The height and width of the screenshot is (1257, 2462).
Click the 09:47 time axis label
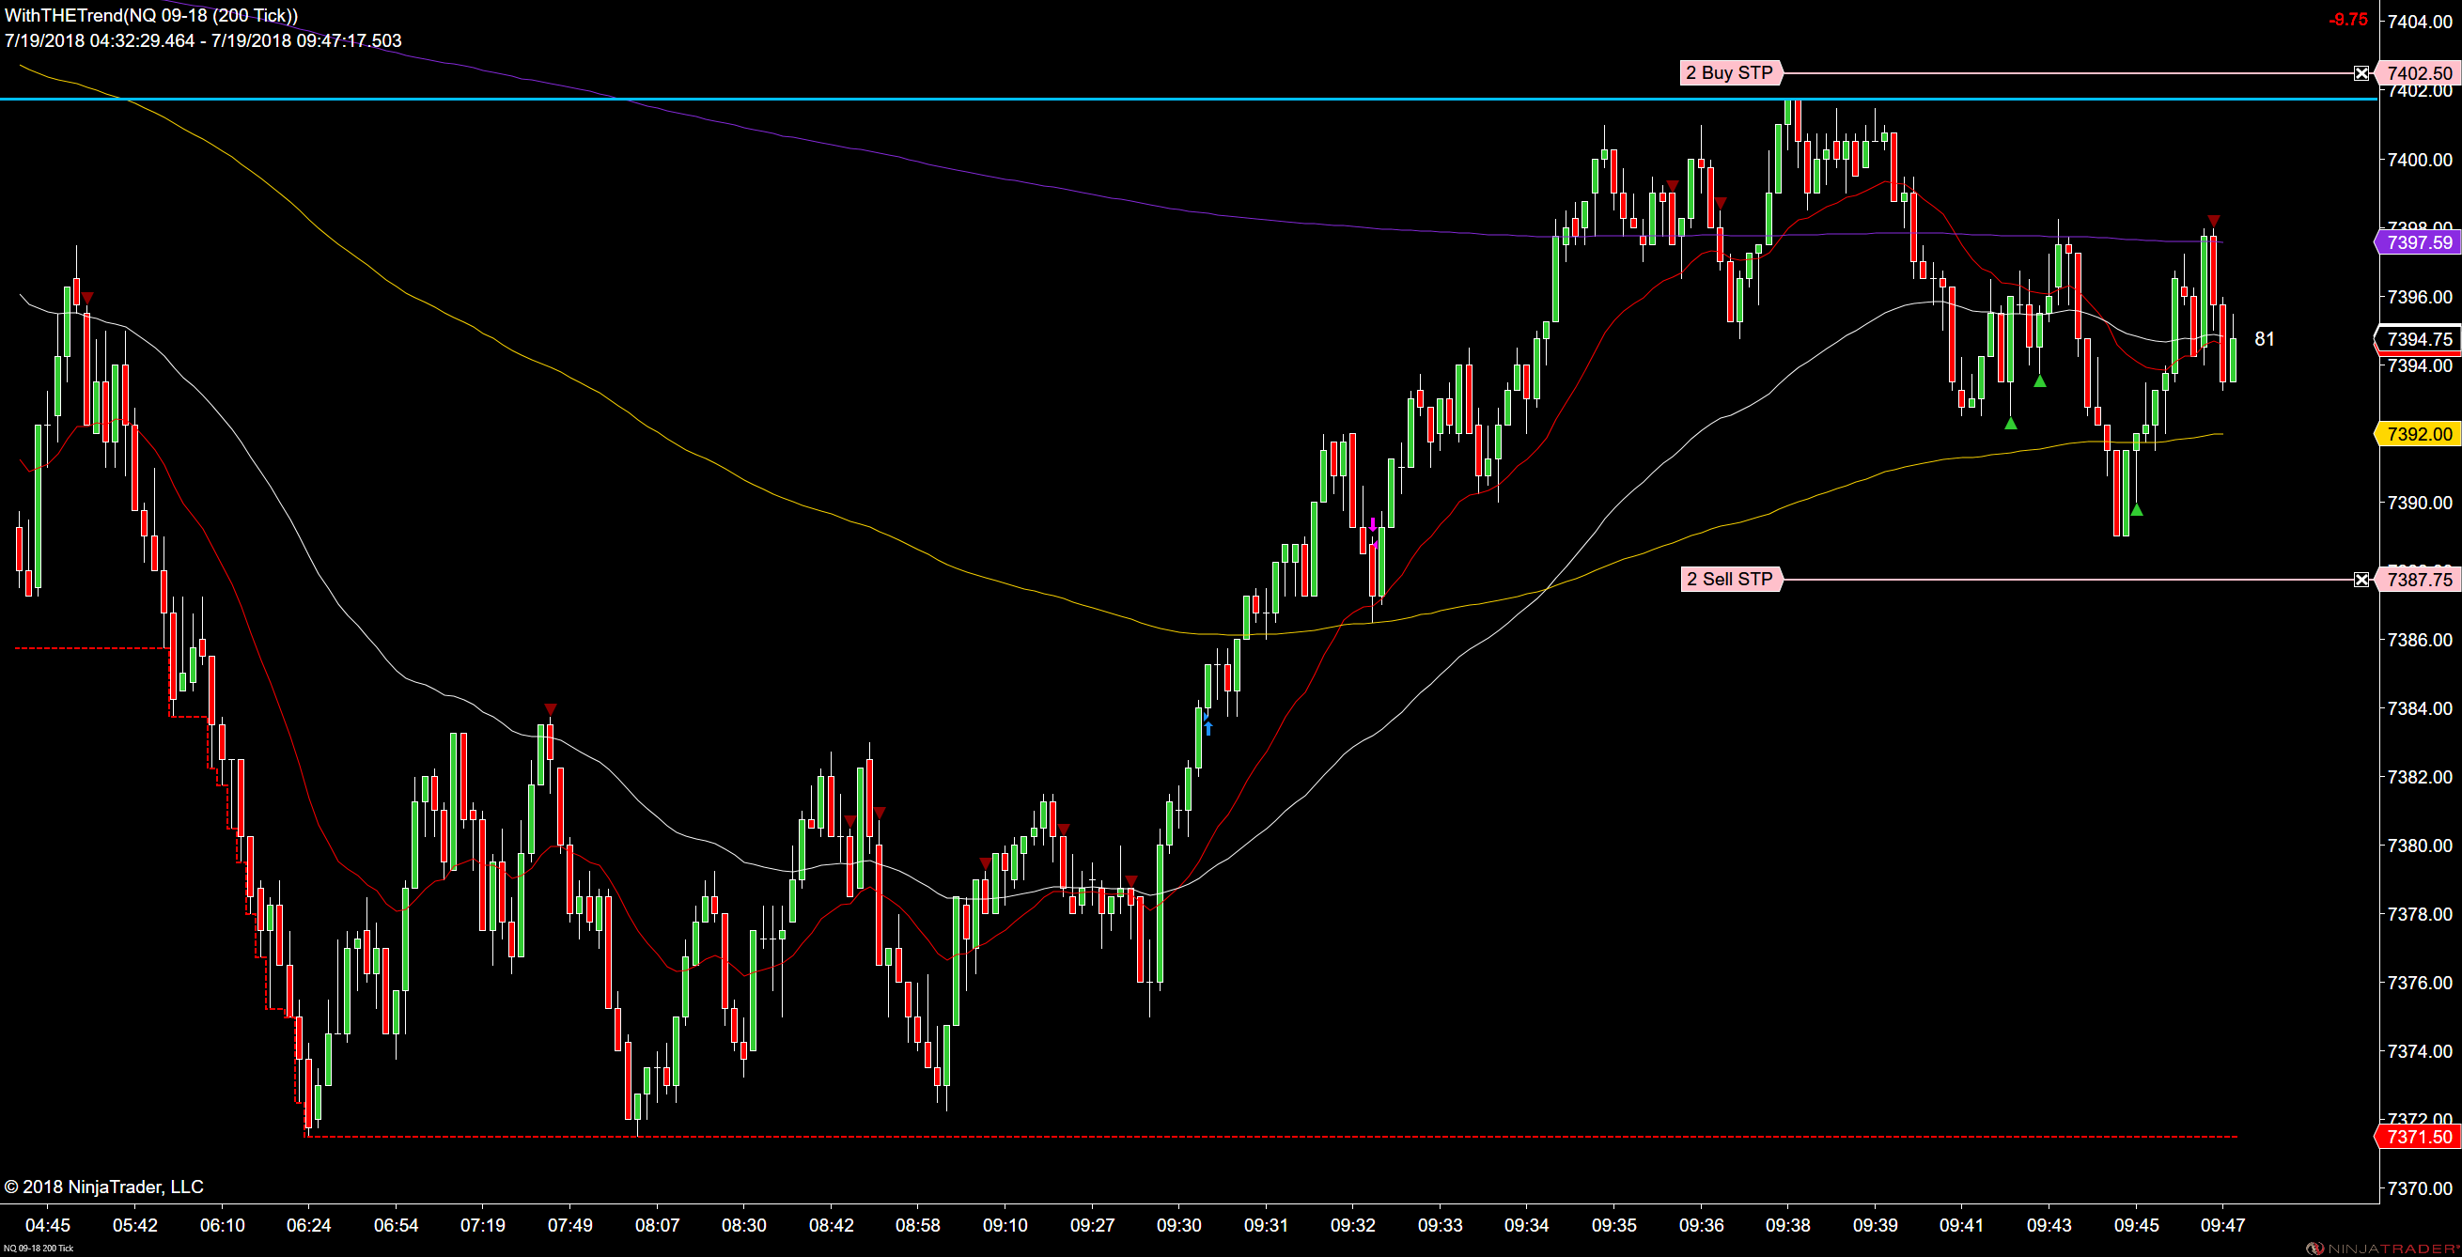2223,1225
